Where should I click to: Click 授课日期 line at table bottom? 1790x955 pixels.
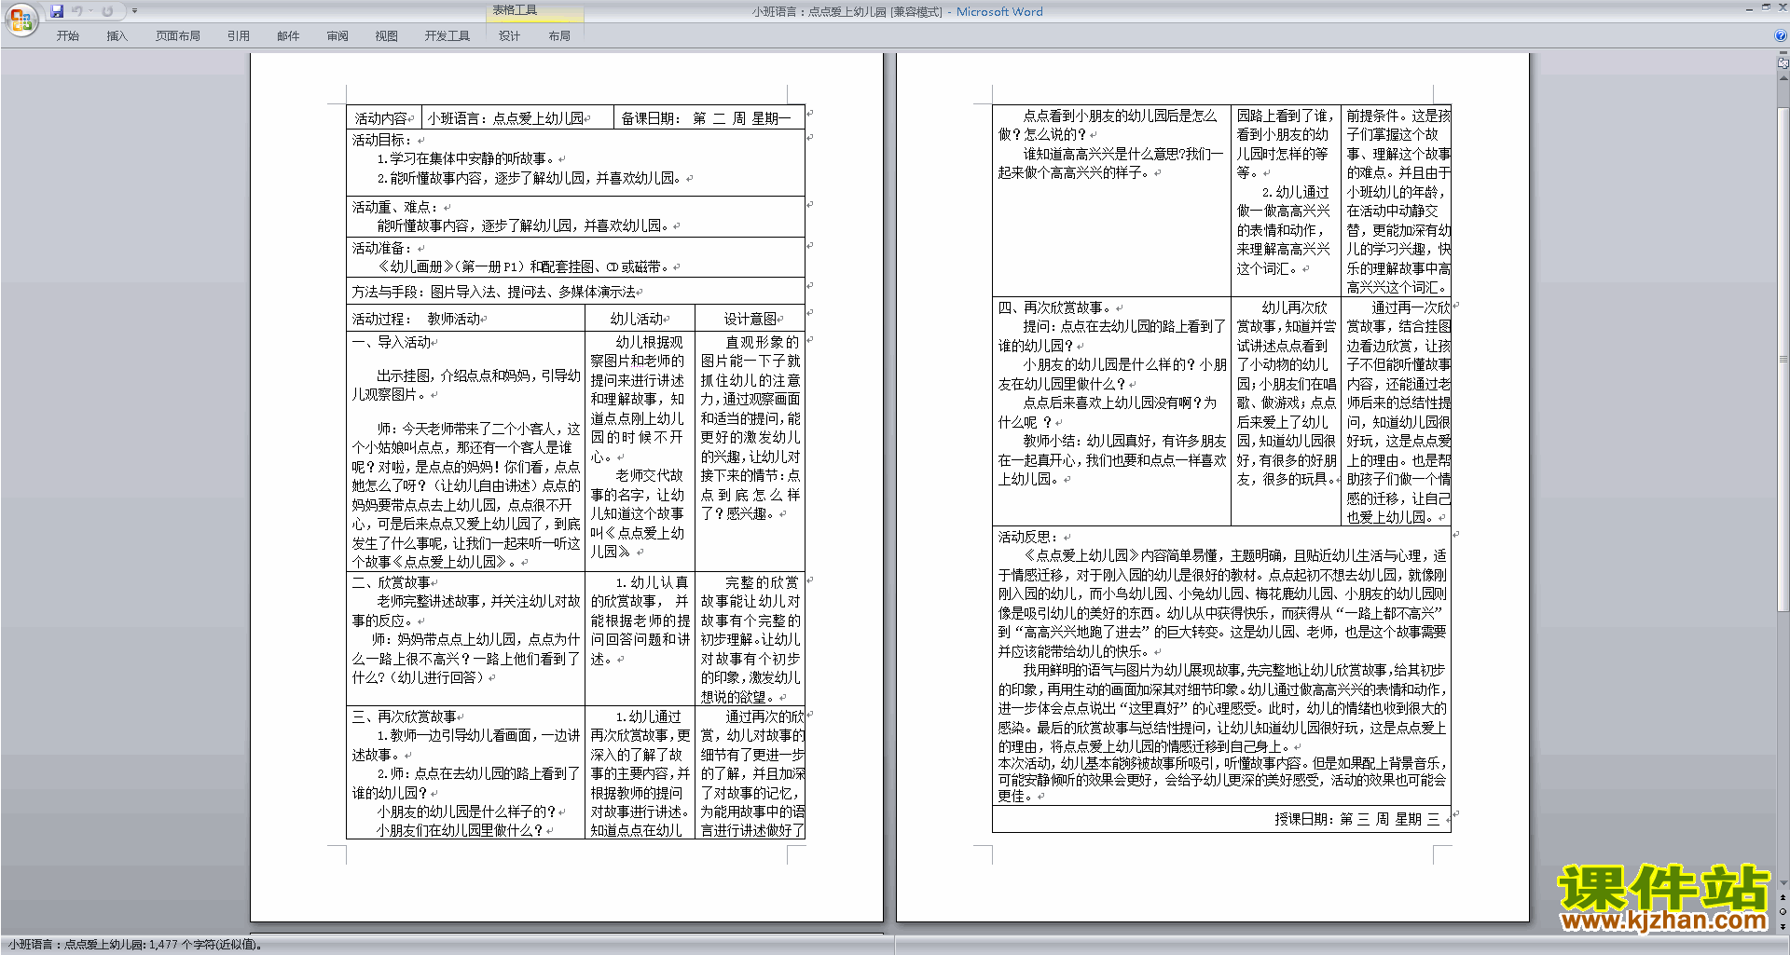(x=1357, y=819)
